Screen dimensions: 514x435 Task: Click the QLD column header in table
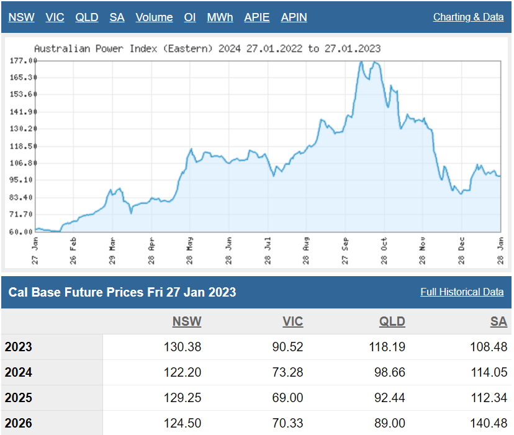pyautogui.click(x=392, y=321)
